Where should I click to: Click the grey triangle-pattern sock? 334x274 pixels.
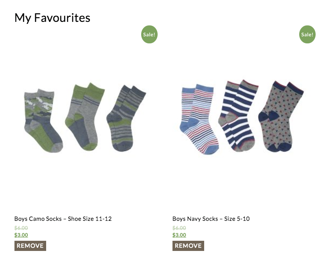pos(281,116)
